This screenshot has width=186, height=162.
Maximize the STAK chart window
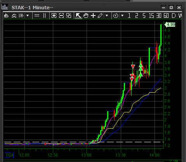(171, 8)
